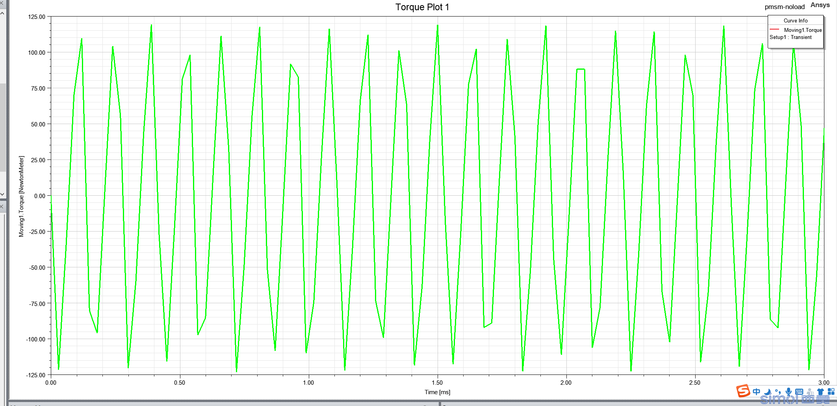Click the 0.00 Y-axis tick label
The image size is (837, 406).
(x=40, y=196)
